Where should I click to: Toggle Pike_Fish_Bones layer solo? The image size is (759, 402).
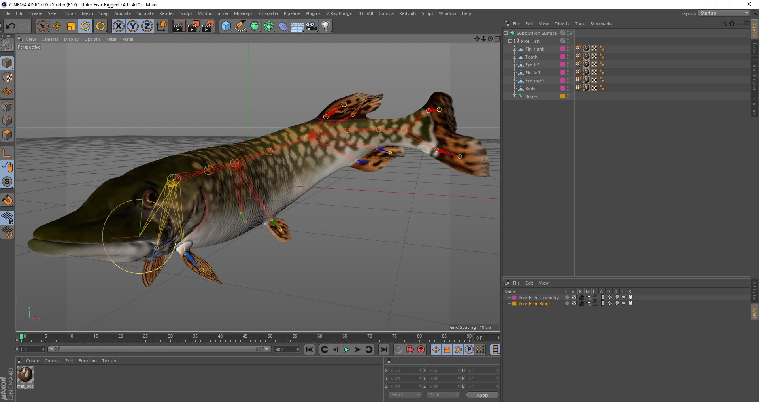click(x=567, y=304)
